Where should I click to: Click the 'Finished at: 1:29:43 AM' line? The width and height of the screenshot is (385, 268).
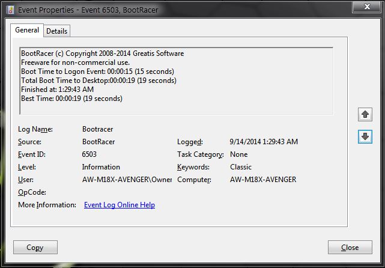[x=57, y=89]
